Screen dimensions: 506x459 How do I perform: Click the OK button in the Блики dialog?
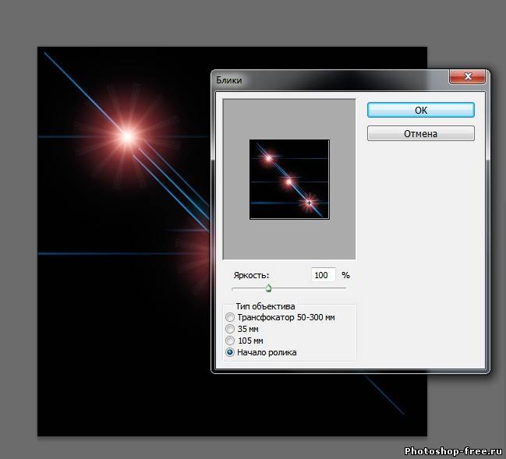coord(420,111)
